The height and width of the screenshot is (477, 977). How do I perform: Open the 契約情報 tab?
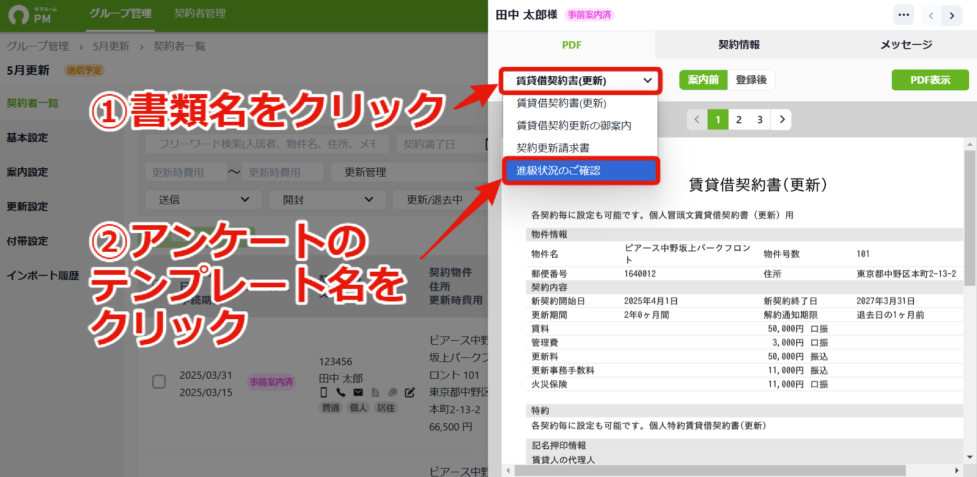[x=739, y=45]
